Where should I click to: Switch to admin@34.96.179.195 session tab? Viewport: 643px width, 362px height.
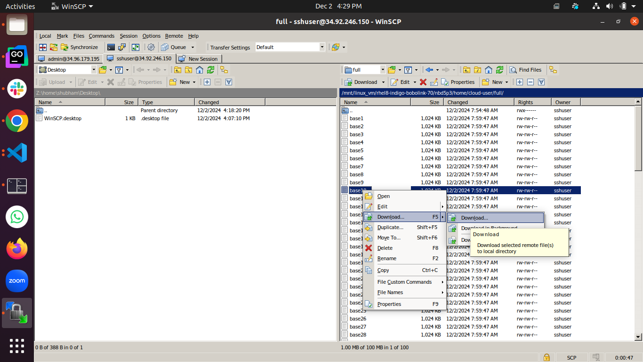tap(69, 59)
